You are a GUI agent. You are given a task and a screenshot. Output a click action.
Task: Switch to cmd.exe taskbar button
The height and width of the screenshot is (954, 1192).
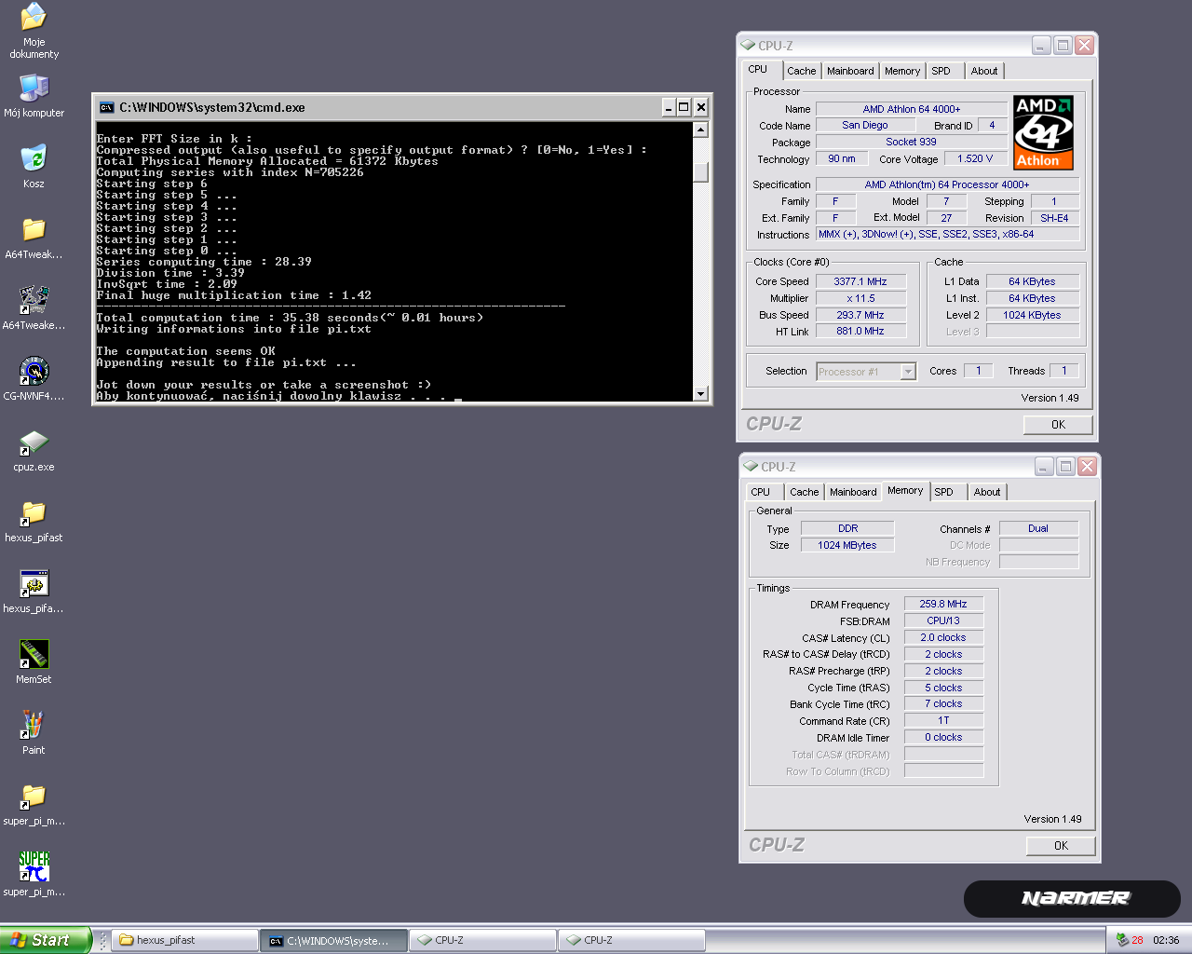tap(334, 940)
